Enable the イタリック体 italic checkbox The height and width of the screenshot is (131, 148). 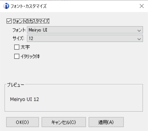(x=17, y=56)
